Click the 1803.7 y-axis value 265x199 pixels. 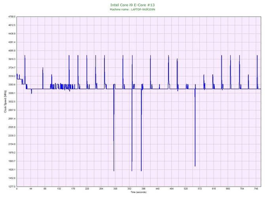tap(12, 161)
